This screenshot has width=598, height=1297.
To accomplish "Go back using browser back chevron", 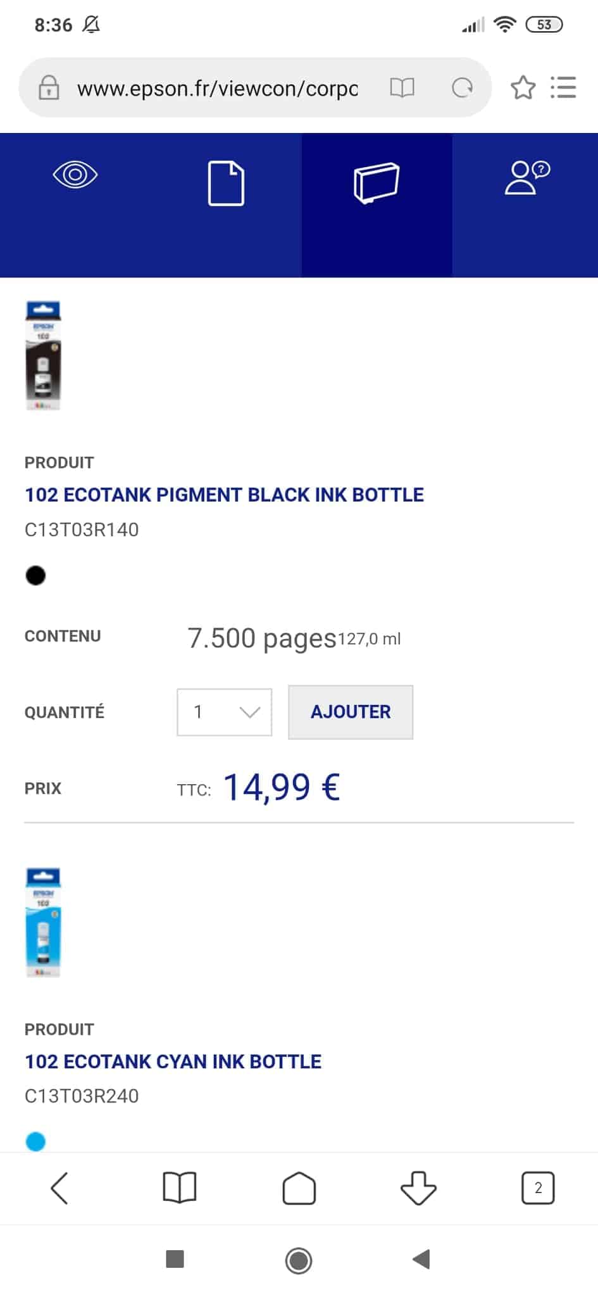I will 59,1187.
